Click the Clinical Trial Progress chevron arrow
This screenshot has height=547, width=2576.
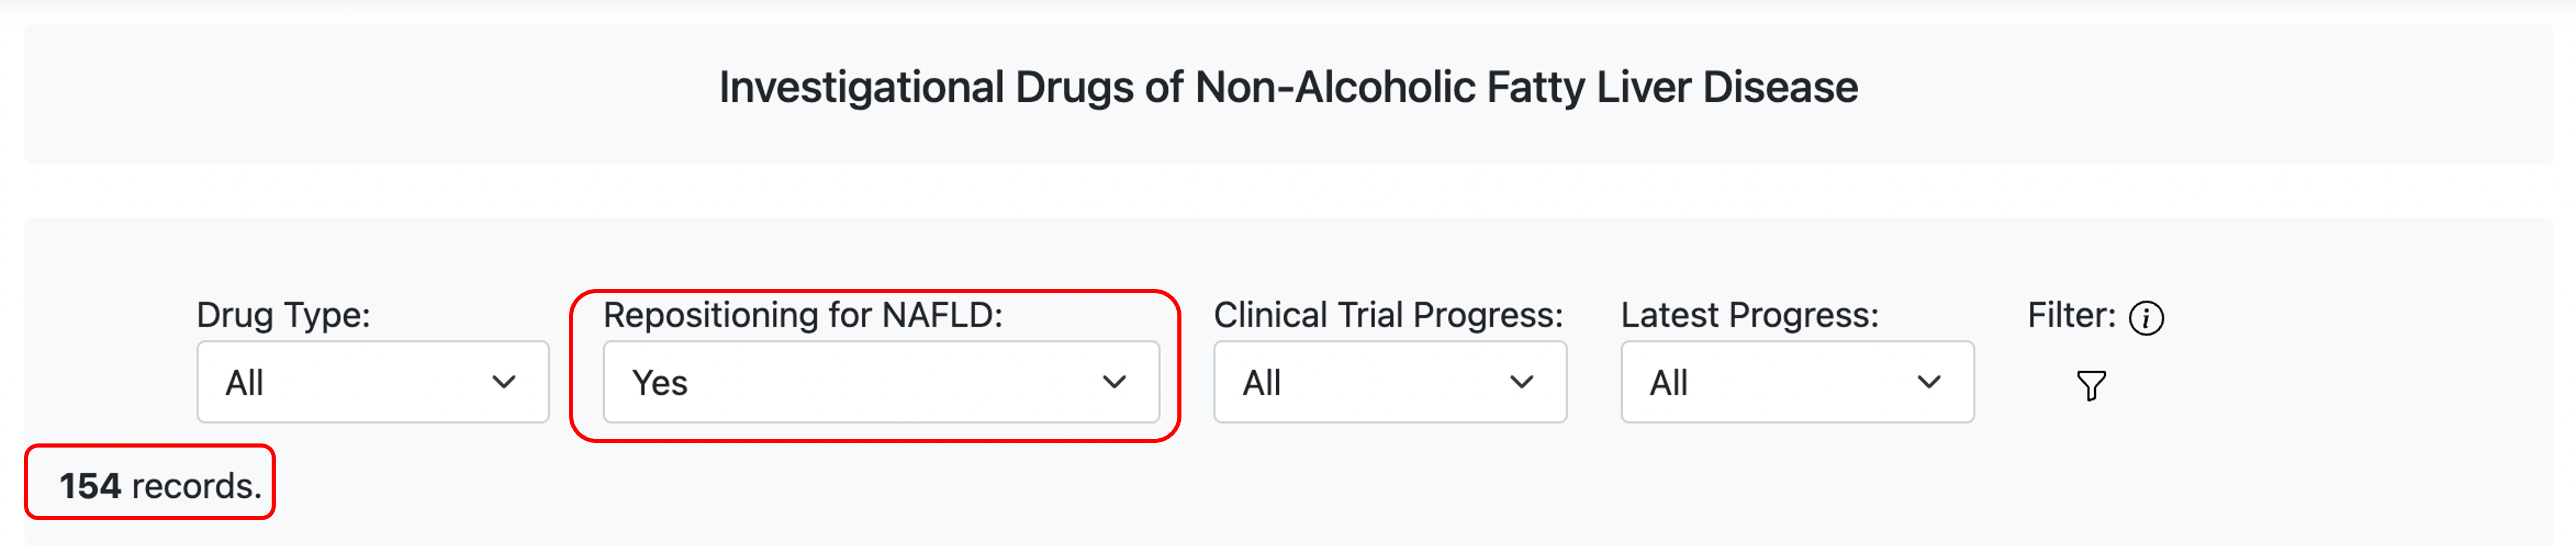tap(1521, 382)
